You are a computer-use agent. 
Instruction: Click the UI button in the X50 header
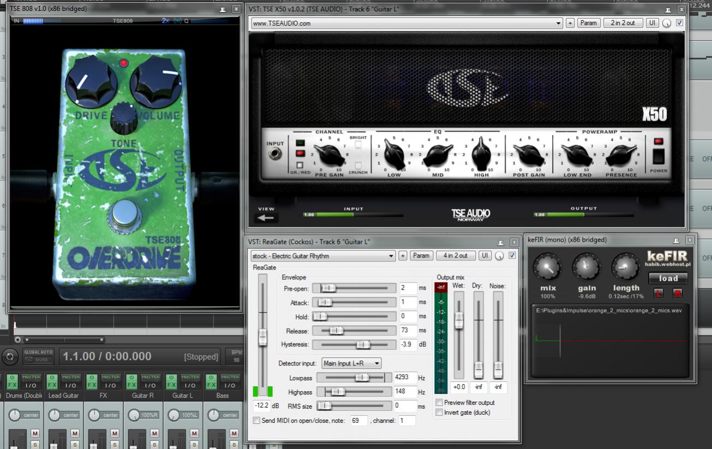[653, 23]
